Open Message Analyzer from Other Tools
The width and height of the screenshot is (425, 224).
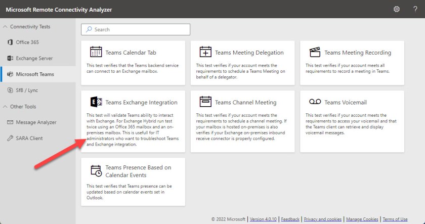(x=37, y=122)
